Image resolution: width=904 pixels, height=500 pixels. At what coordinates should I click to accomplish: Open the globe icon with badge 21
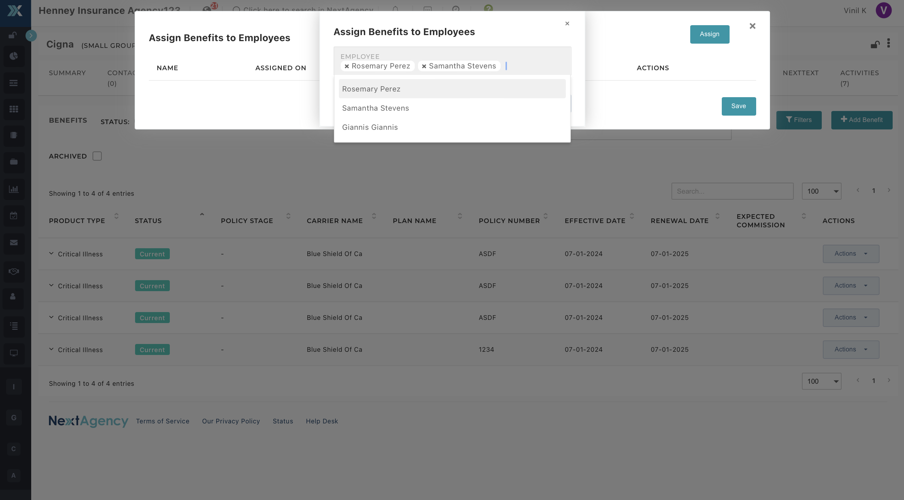pos(207,10)
